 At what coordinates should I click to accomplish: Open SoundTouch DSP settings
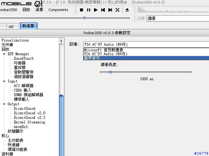point(24,58)
